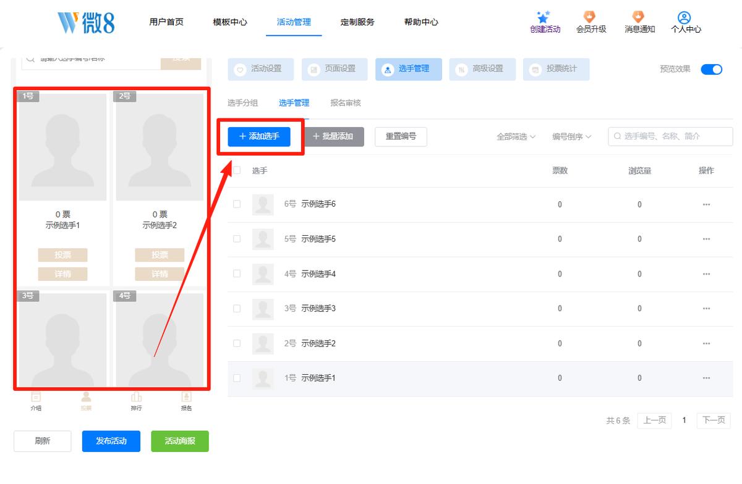Click the 刷新 button

coord(43,441)
